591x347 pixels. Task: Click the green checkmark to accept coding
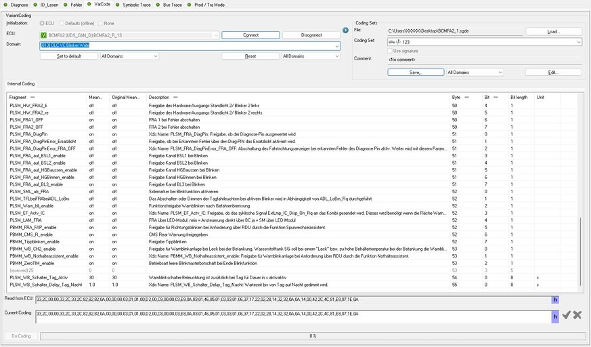pos(566,314)
